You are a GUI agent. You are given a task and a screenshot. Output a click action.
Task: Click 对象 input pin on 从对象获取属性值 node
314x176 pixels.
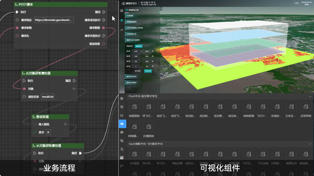24,89
